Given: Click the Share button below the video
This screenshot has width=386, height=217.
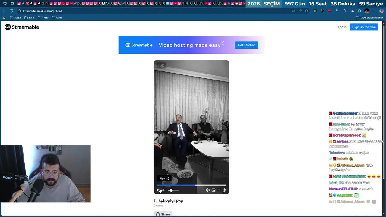Looking at the screenshot, I should (x=163, y=214).
